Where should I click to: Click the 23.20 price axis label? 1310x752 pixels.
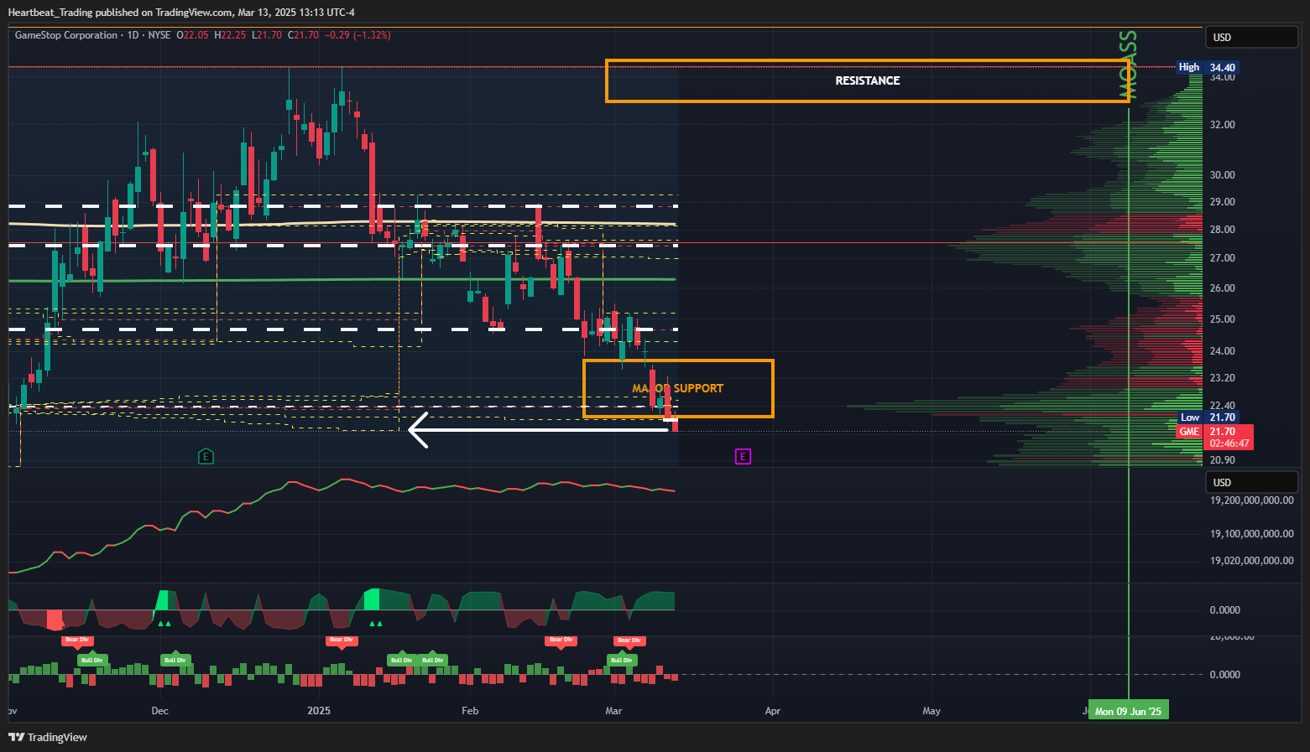(x=1222, y=378)
